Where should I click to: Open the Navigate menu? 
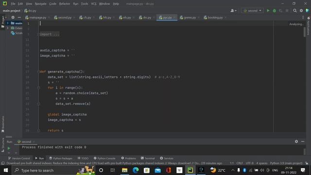[40, 4]
